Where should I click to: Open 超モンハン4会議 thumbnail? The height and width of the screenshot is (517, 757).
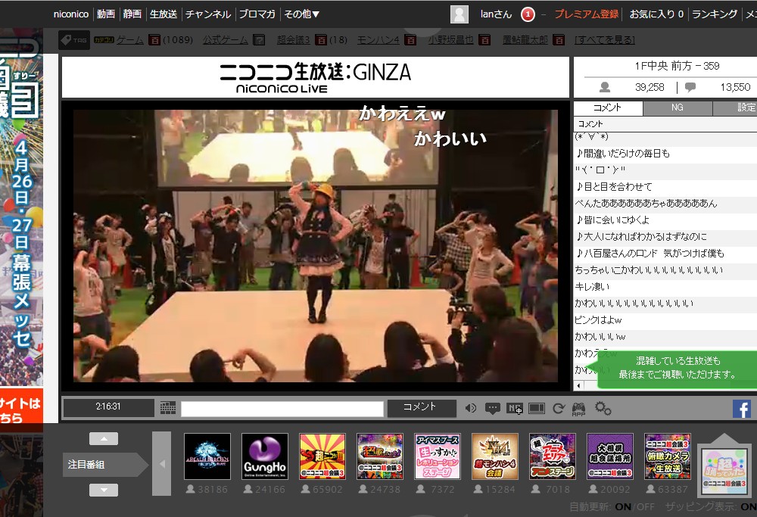click(x=495, y=456)
